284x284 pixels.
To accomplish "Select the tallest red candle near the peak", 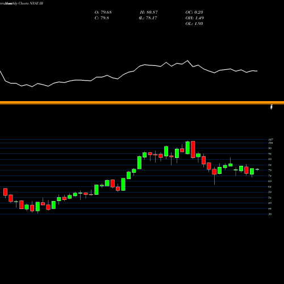I will (x=193, y=149).
